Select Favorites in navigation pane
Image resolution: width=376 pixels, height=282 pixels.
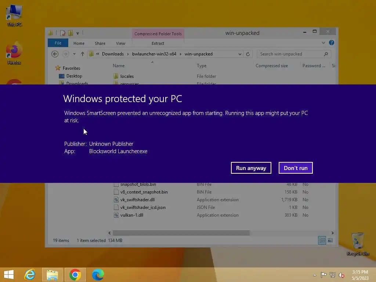click(x=71, y=68)
